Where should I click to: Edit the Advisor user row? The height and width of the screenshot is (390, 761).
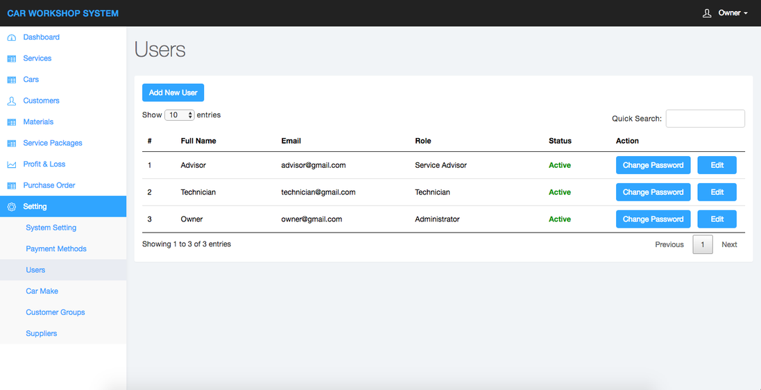click(x=717, y=165)
